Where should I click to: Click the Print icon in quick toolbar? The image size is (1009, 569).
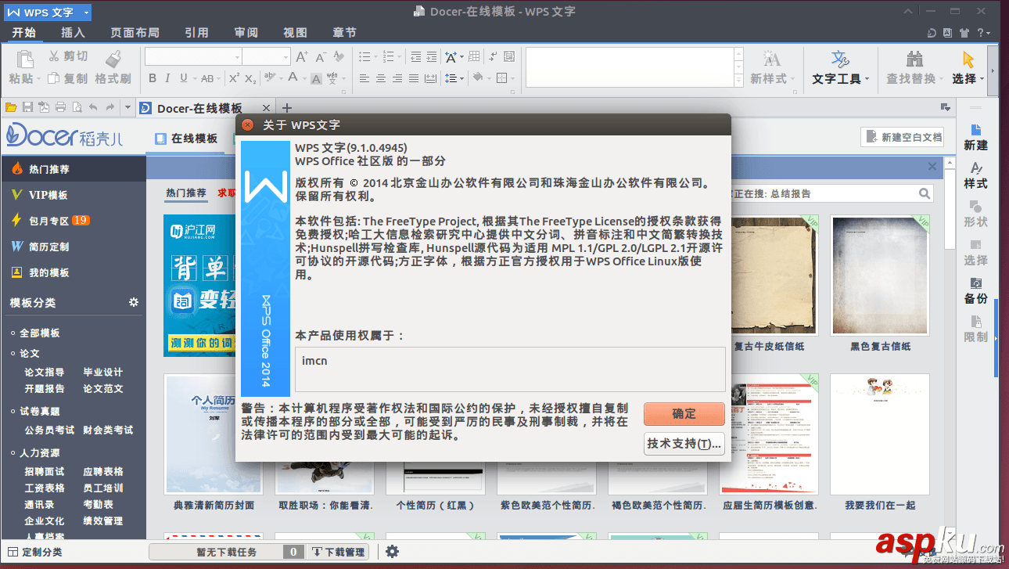point(60,107)
